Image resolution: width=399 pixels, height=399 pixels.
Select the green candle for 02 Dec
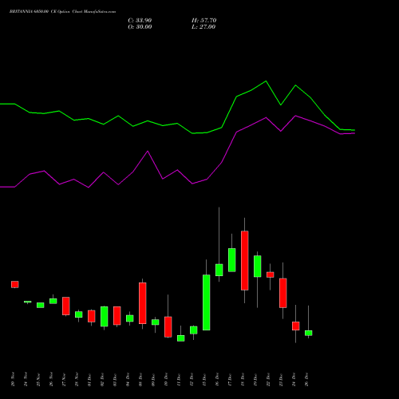[x=105, y=317]
